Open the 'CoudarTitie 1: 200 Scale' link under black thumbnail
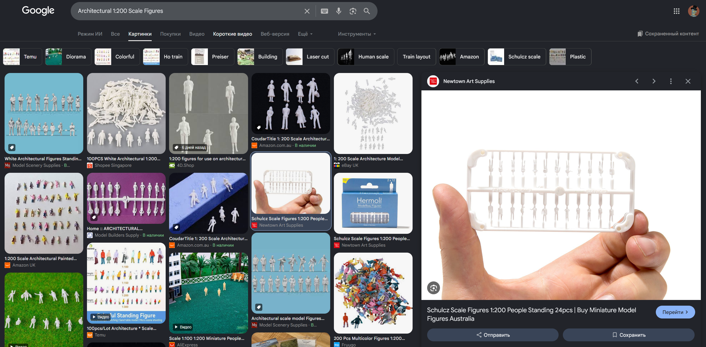The image size is (706, 347). [291, 139]
